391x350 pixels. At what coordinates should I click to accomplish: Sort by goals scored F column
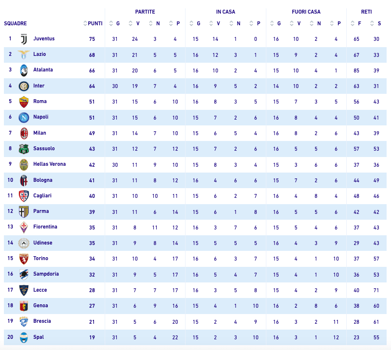(359, 23)
